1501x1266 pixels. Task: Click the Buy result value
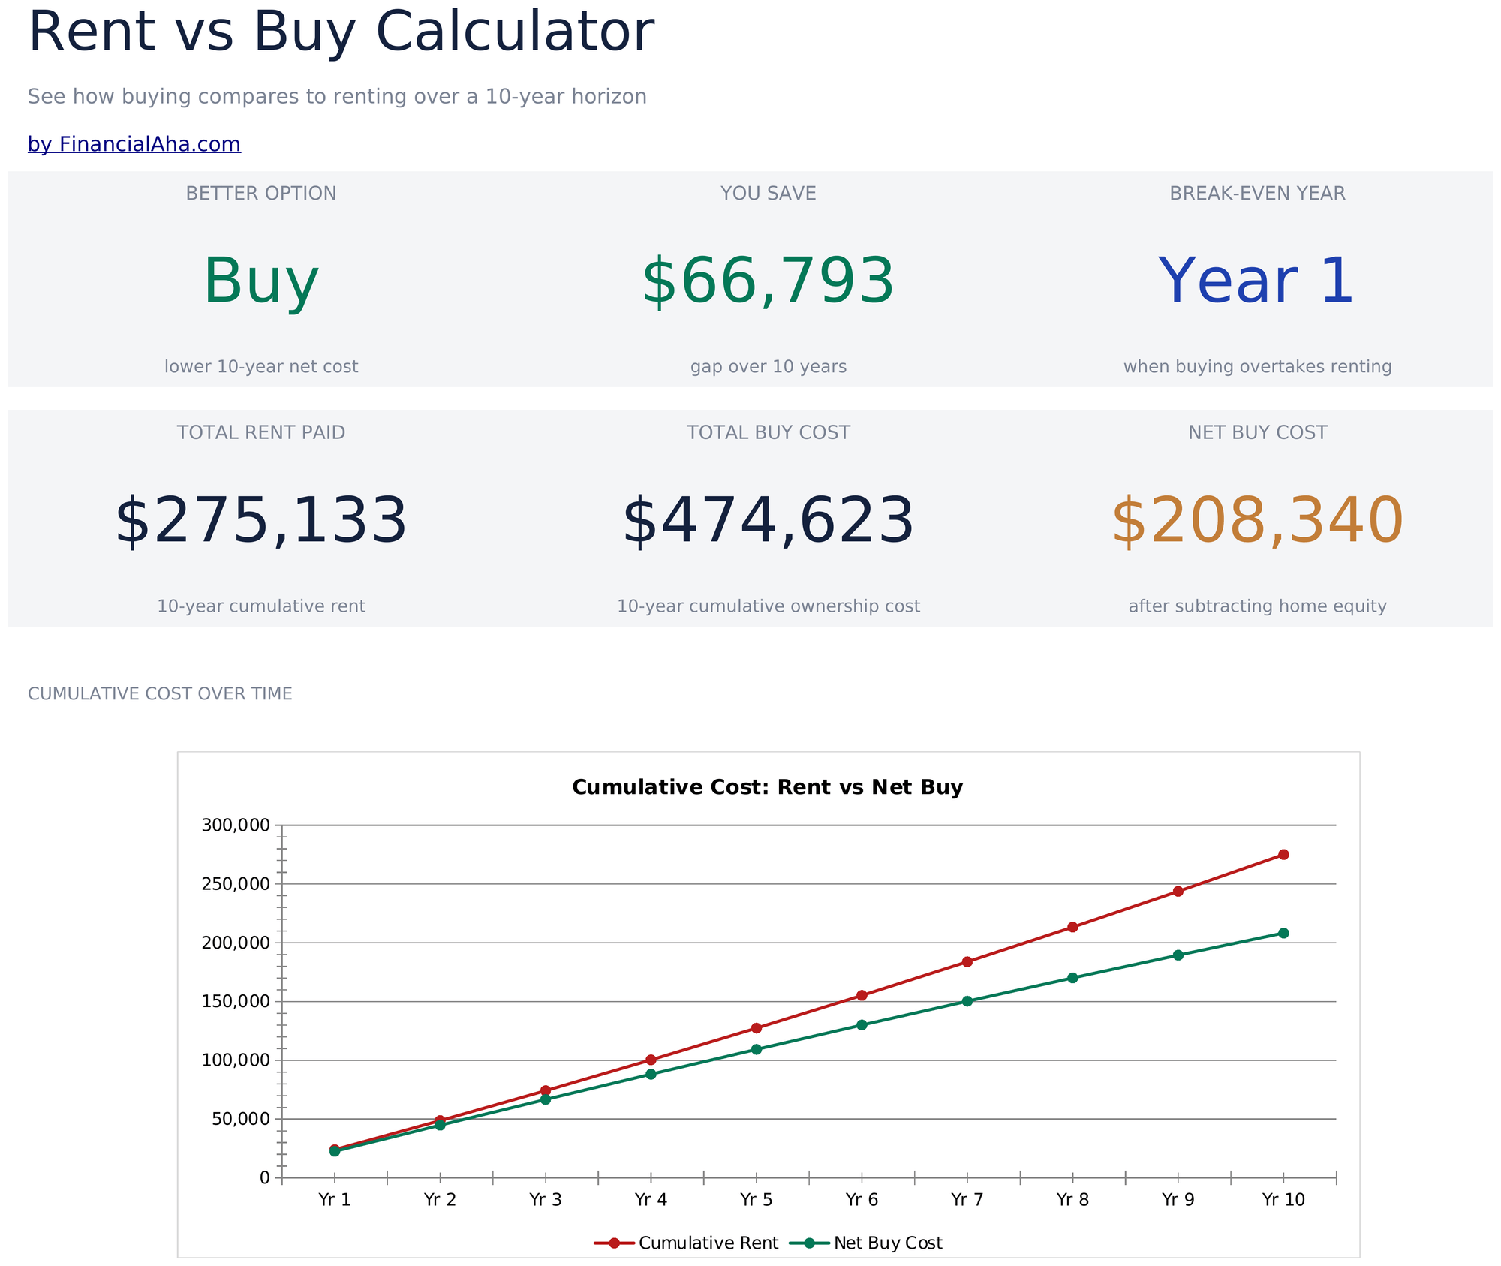261,281
